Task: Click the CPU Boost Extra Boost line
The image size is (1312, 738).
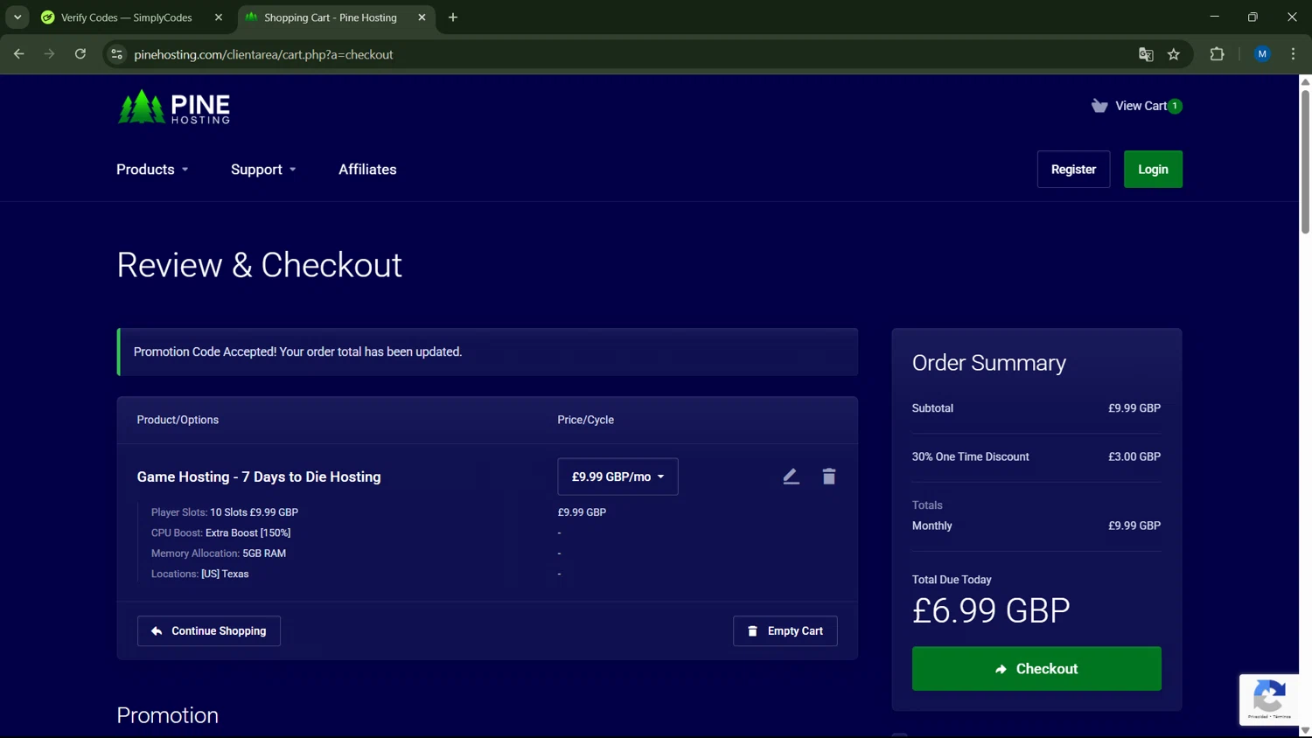Action: tap(221, 533)
